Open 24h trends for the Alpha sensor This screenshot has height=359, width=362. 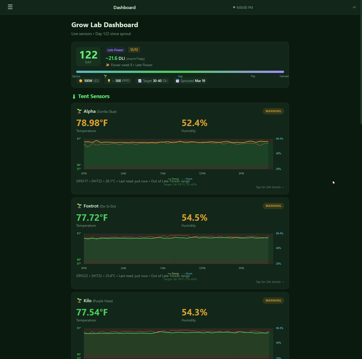270,187
